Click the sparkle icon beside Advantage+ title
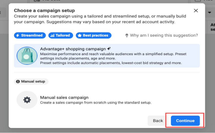215x133 pixels. click(109, 49)
